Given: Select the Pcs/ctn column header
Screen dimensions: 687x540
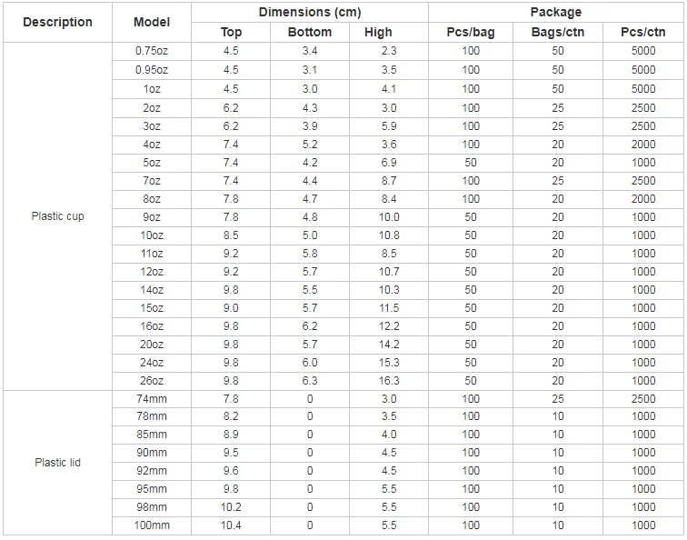Looking at the screenshot, I should [643, 32].
